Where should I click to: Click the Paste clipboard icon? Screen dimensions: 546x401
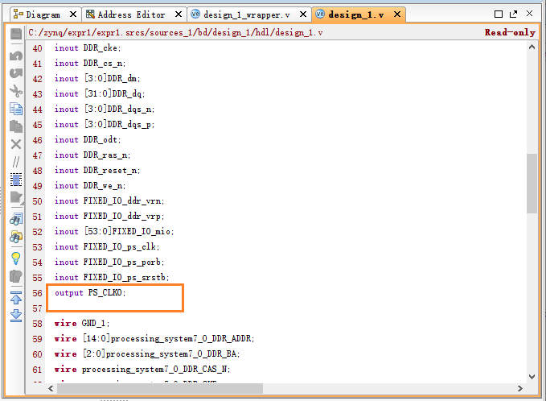(x=15, y=126)
